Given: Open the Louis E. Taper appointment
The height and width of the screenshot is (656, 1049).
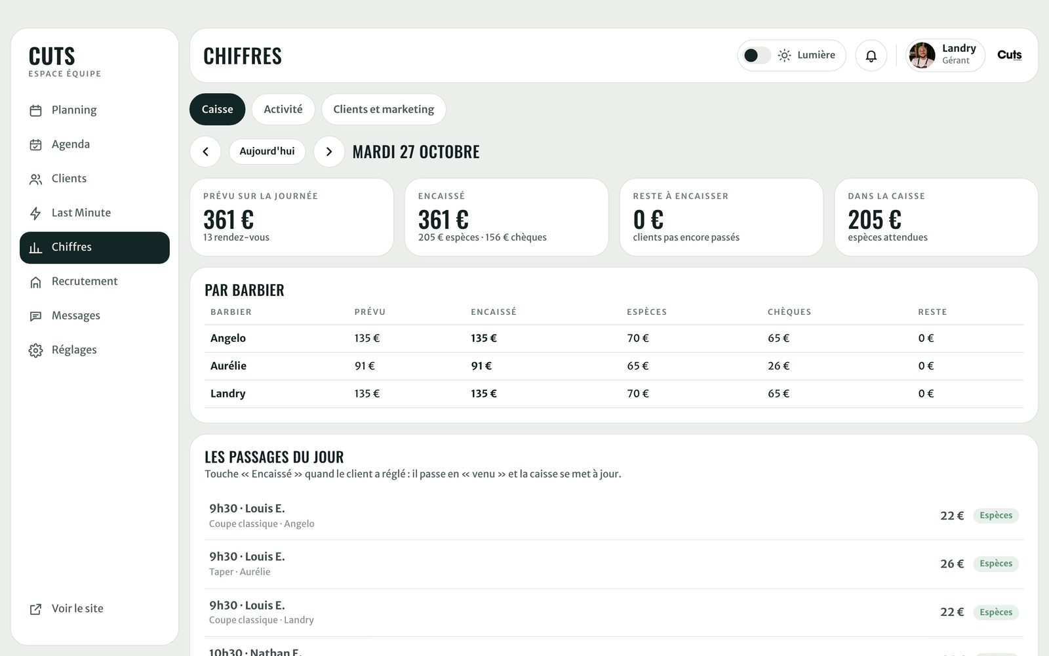Looking at the screenshot, I should [614, 564].
